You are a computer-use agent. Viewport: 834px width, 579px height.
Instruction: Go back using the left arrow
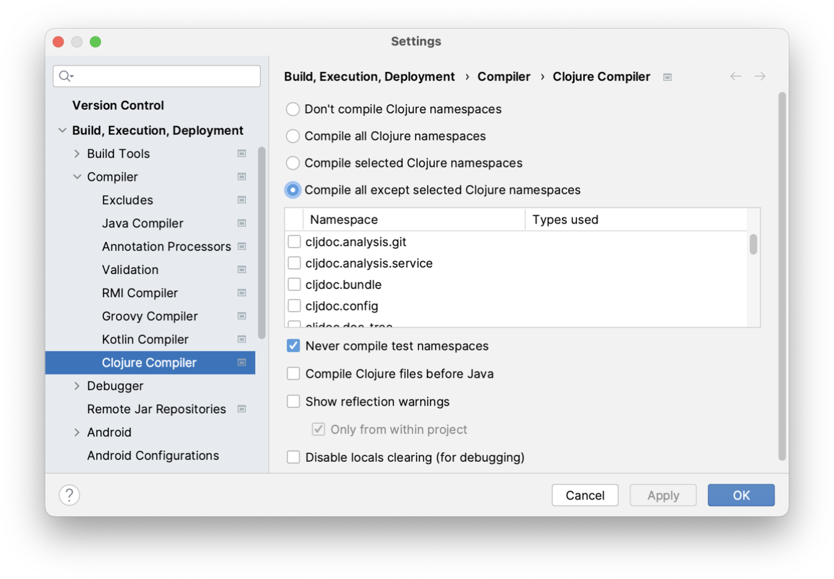pyautogui.click(x=735, y=76)
